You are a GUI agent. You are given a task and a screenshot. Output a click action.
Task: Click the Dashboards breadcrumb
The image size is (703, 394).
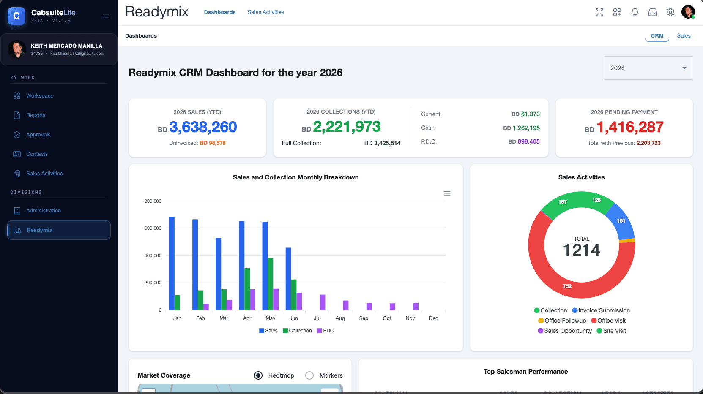click(x=141, y=36)
